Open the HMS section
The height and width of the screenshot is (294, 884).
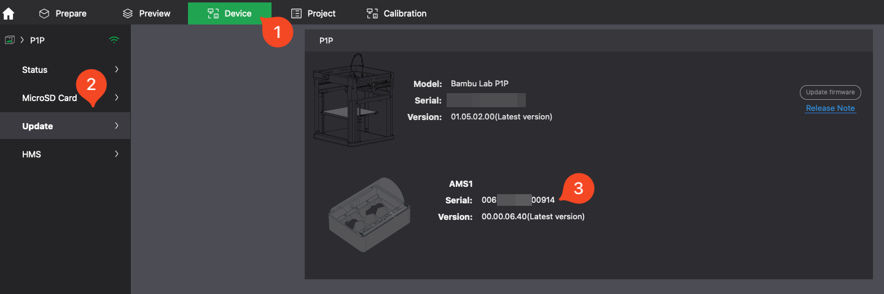(65, 154)
